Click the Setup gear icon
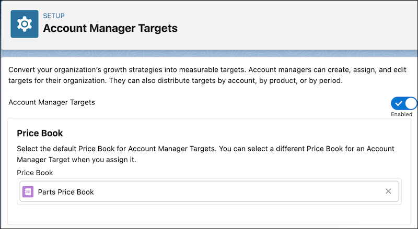418x229 pixels. click(x=25, y=24)
